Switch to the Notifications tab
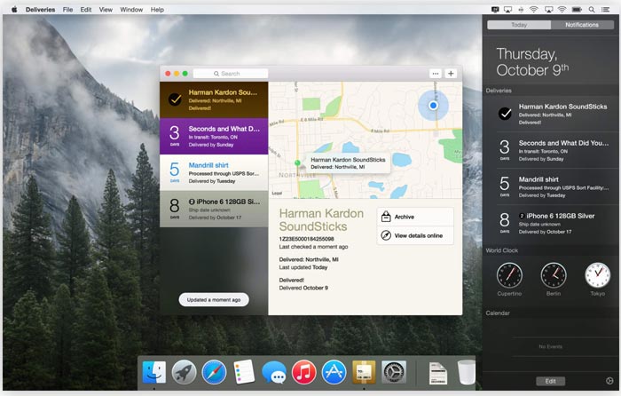Viewport: 621px width, 396px height. [x=582, y=25]
